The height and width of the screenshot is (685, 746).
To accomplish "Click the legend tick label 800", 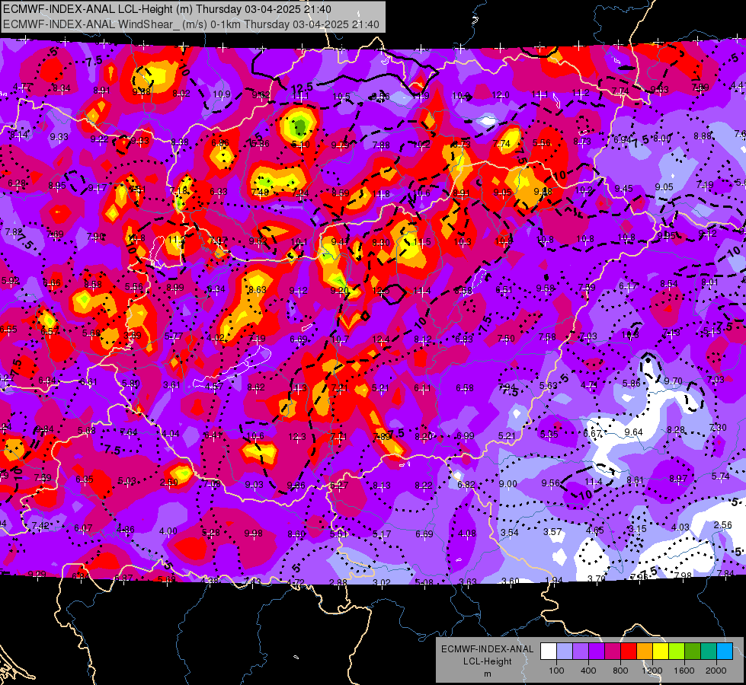I will 620,671.
